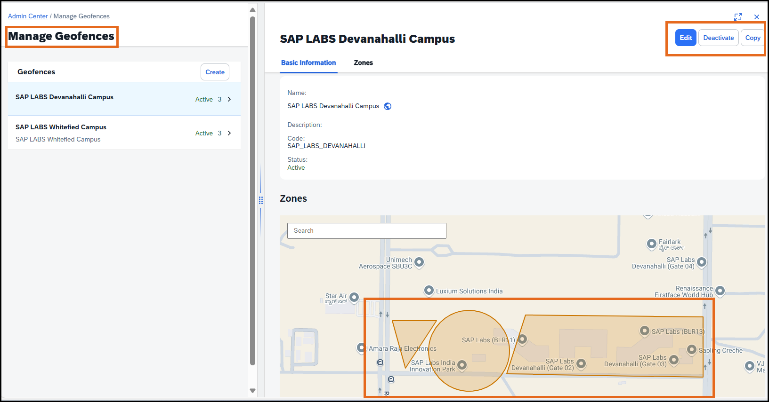Click the globe icon beside the geofence name

click(388, 106)
